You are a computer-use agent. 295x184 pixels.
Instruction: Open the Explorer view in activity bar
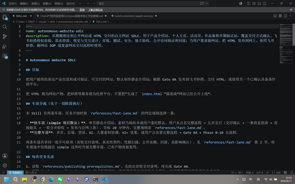point(5,17)
